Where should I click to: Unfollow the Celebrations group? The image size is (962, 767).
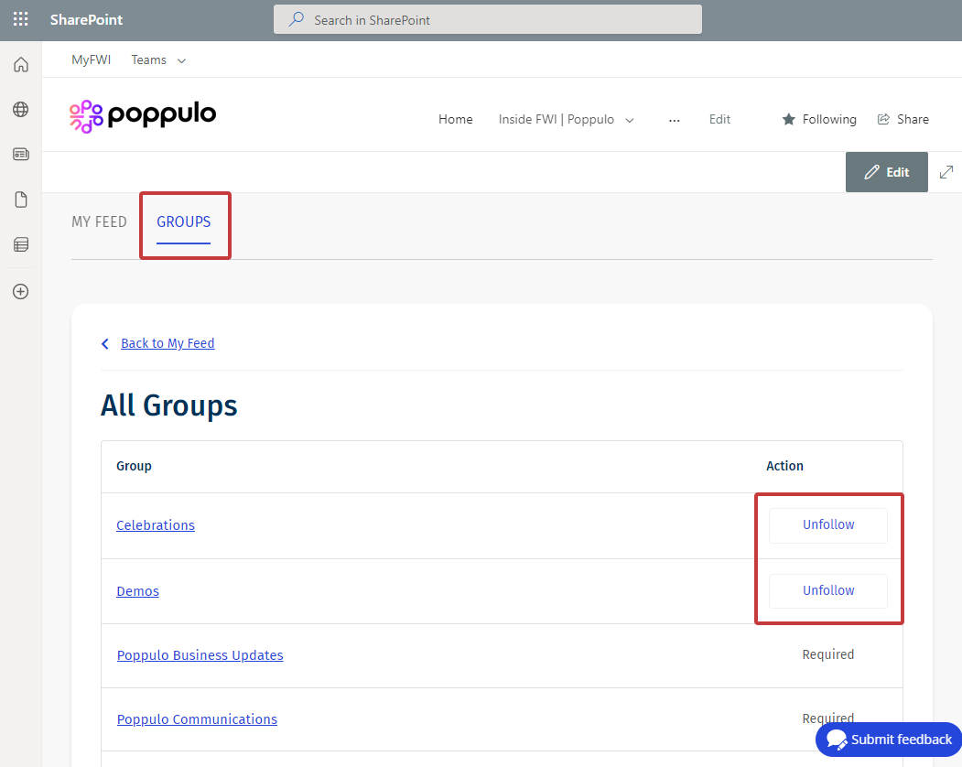click(827, 525)
